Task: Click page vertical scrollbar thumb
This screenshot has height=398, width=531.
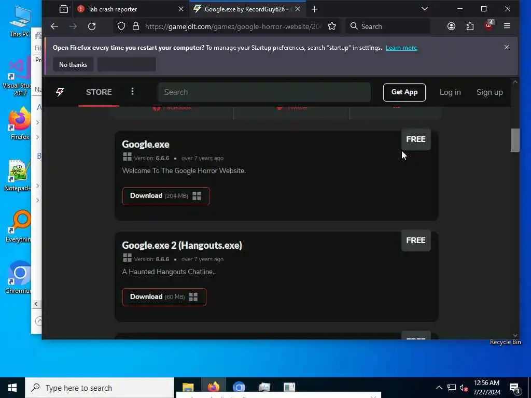Action: 515,140
